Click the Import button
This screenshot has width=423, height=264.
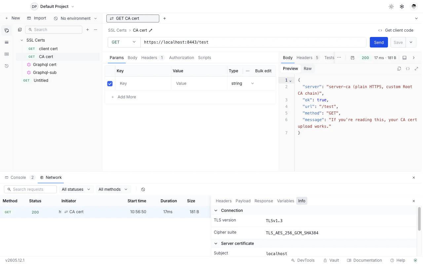point(37,18)
